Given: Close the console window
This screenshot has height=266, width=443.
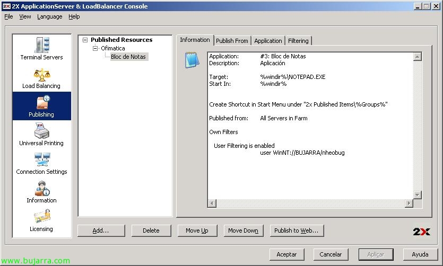Looking at the screenshot, I should tap(436, 6).
